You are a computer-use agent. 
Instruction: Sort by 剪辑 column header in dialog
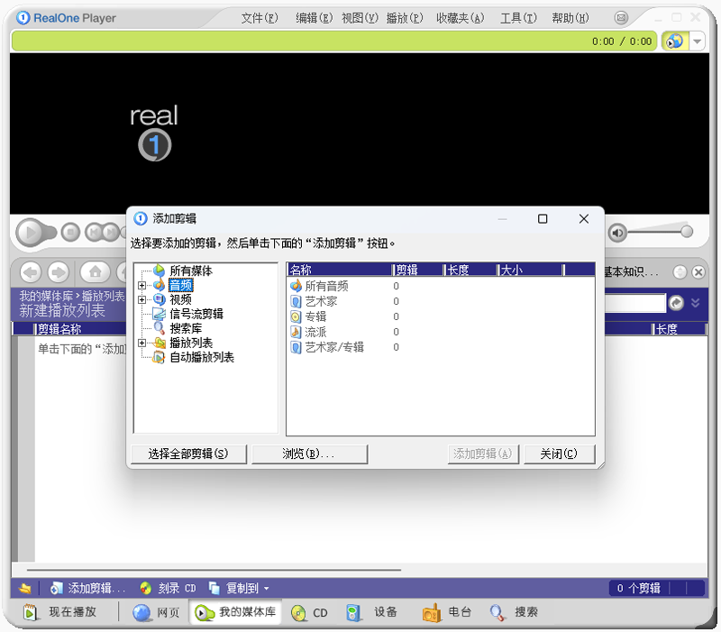[419, 270]
